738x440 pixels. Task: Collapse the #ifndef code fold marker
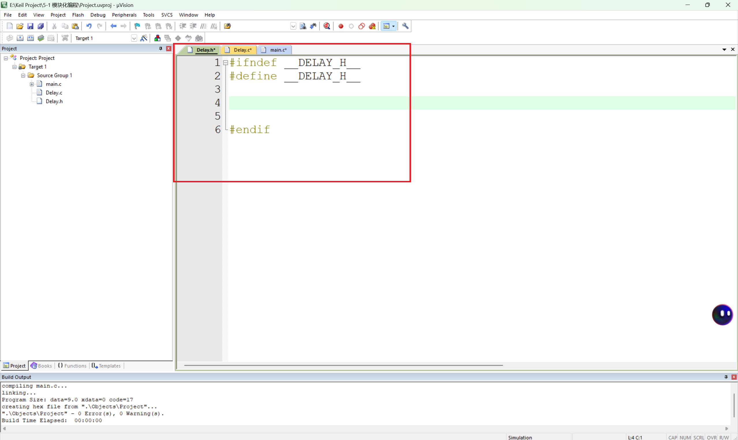226,63
